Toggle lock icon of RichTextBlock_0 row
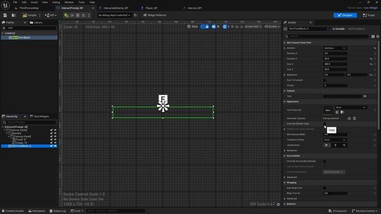381x214 pixels. (51, 146)
